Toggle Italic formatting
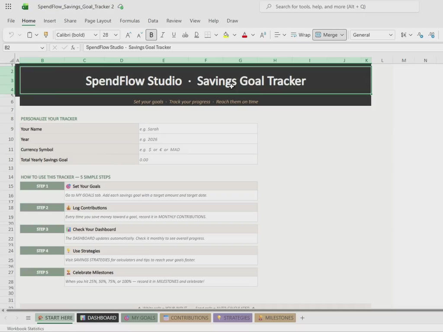This screenshot has height=332, width=443. 163,35
